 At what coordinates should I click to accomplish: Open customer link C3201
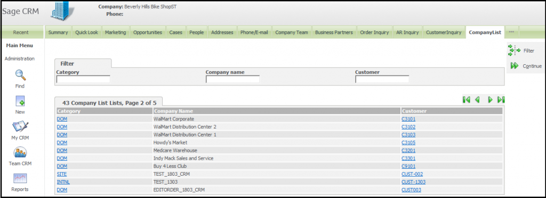click(408, 151)
